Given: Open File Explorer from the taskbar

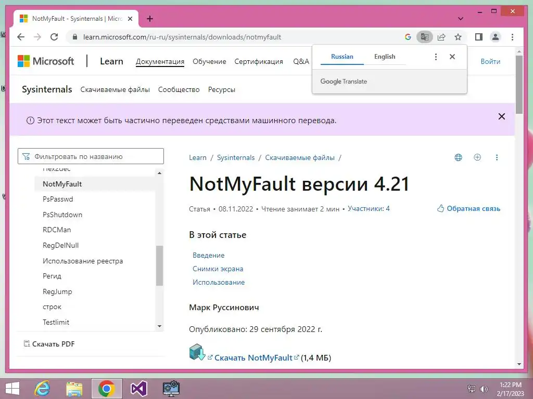Looking at the screenshot, I should pos(74,389).
